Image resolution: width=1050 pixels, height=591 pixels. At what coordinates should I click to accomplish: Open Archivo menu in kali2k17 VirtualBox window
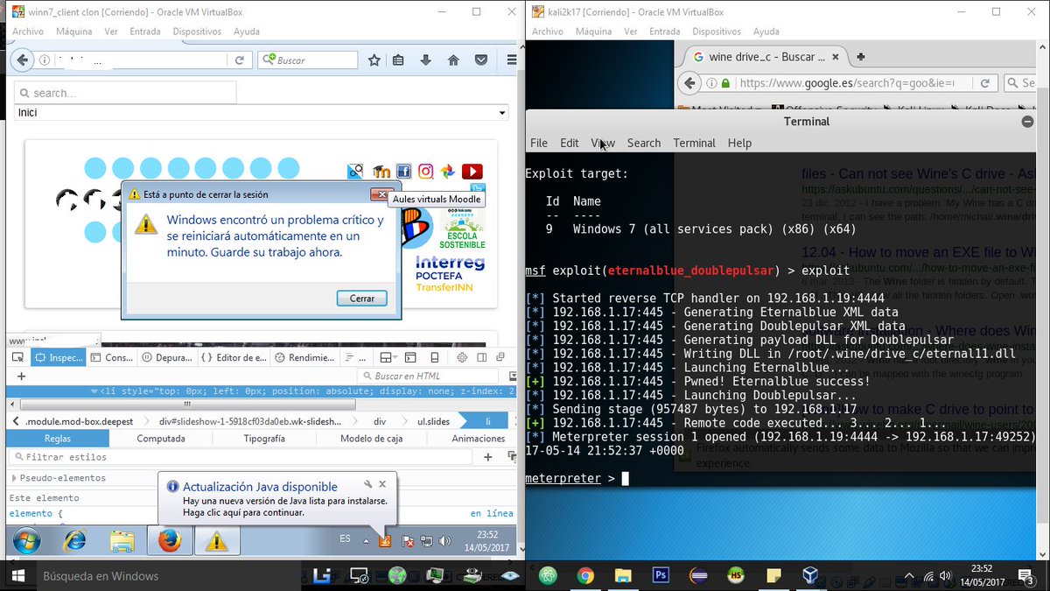(548, 32)
